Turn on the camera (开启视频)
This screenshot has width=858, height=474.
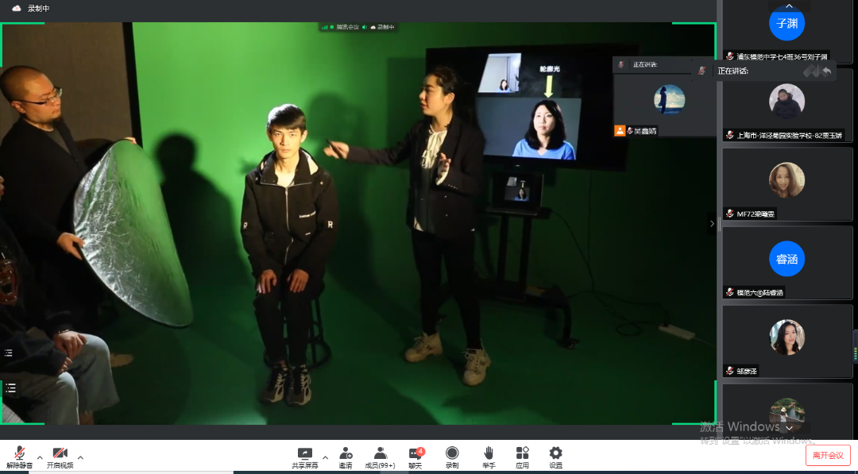(x=60, y=457)
